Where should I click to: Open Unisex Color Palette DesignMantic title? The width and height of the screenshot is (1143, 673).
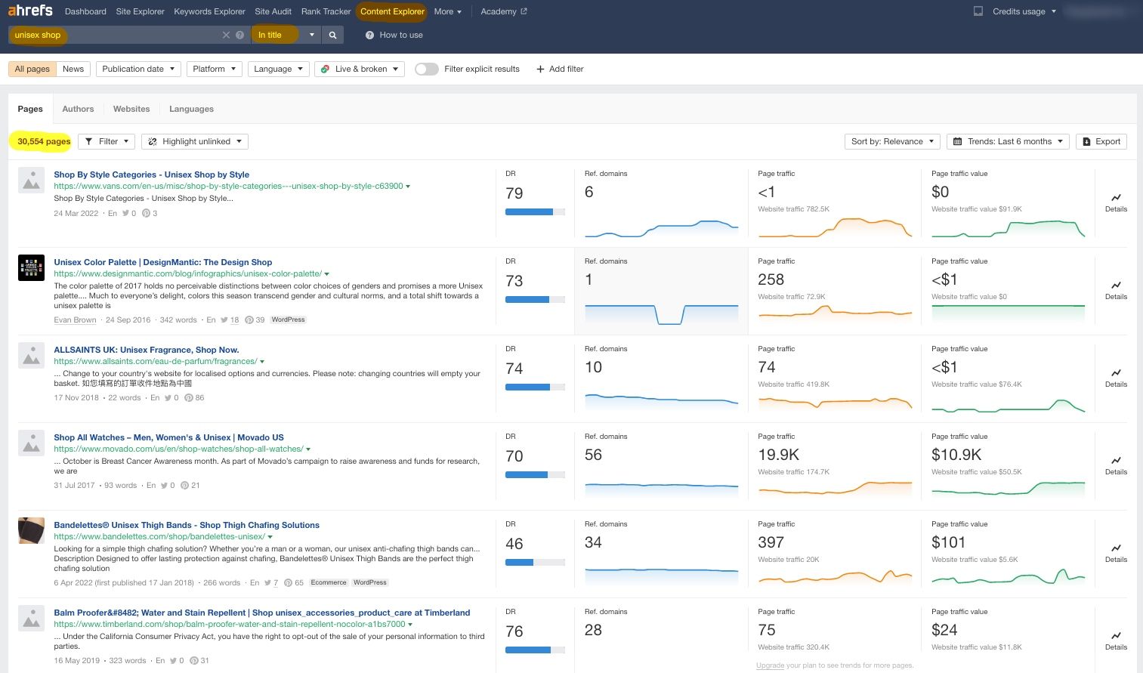coord(162,262)
